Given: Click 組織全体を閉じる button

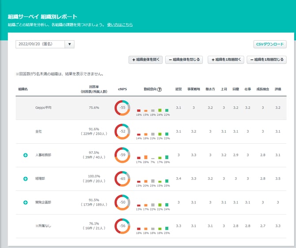Looking at the screenshot, I should pos(184,60).
